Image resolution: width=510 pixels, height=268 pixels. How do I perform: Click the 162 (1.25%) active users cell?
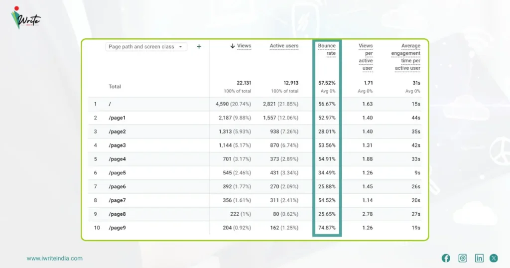coord(284,228)
